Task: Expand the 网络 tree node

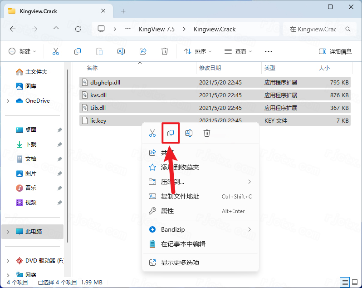Action: pyautogui.click(x=8, y=275)
